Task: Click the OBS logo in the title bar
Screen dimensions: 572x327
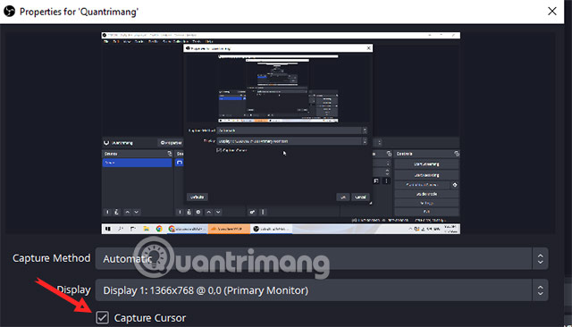Action: (10, 12)
